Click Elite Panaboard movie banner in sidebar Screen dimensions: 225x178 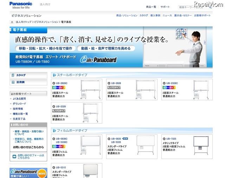tap(28, 173)
